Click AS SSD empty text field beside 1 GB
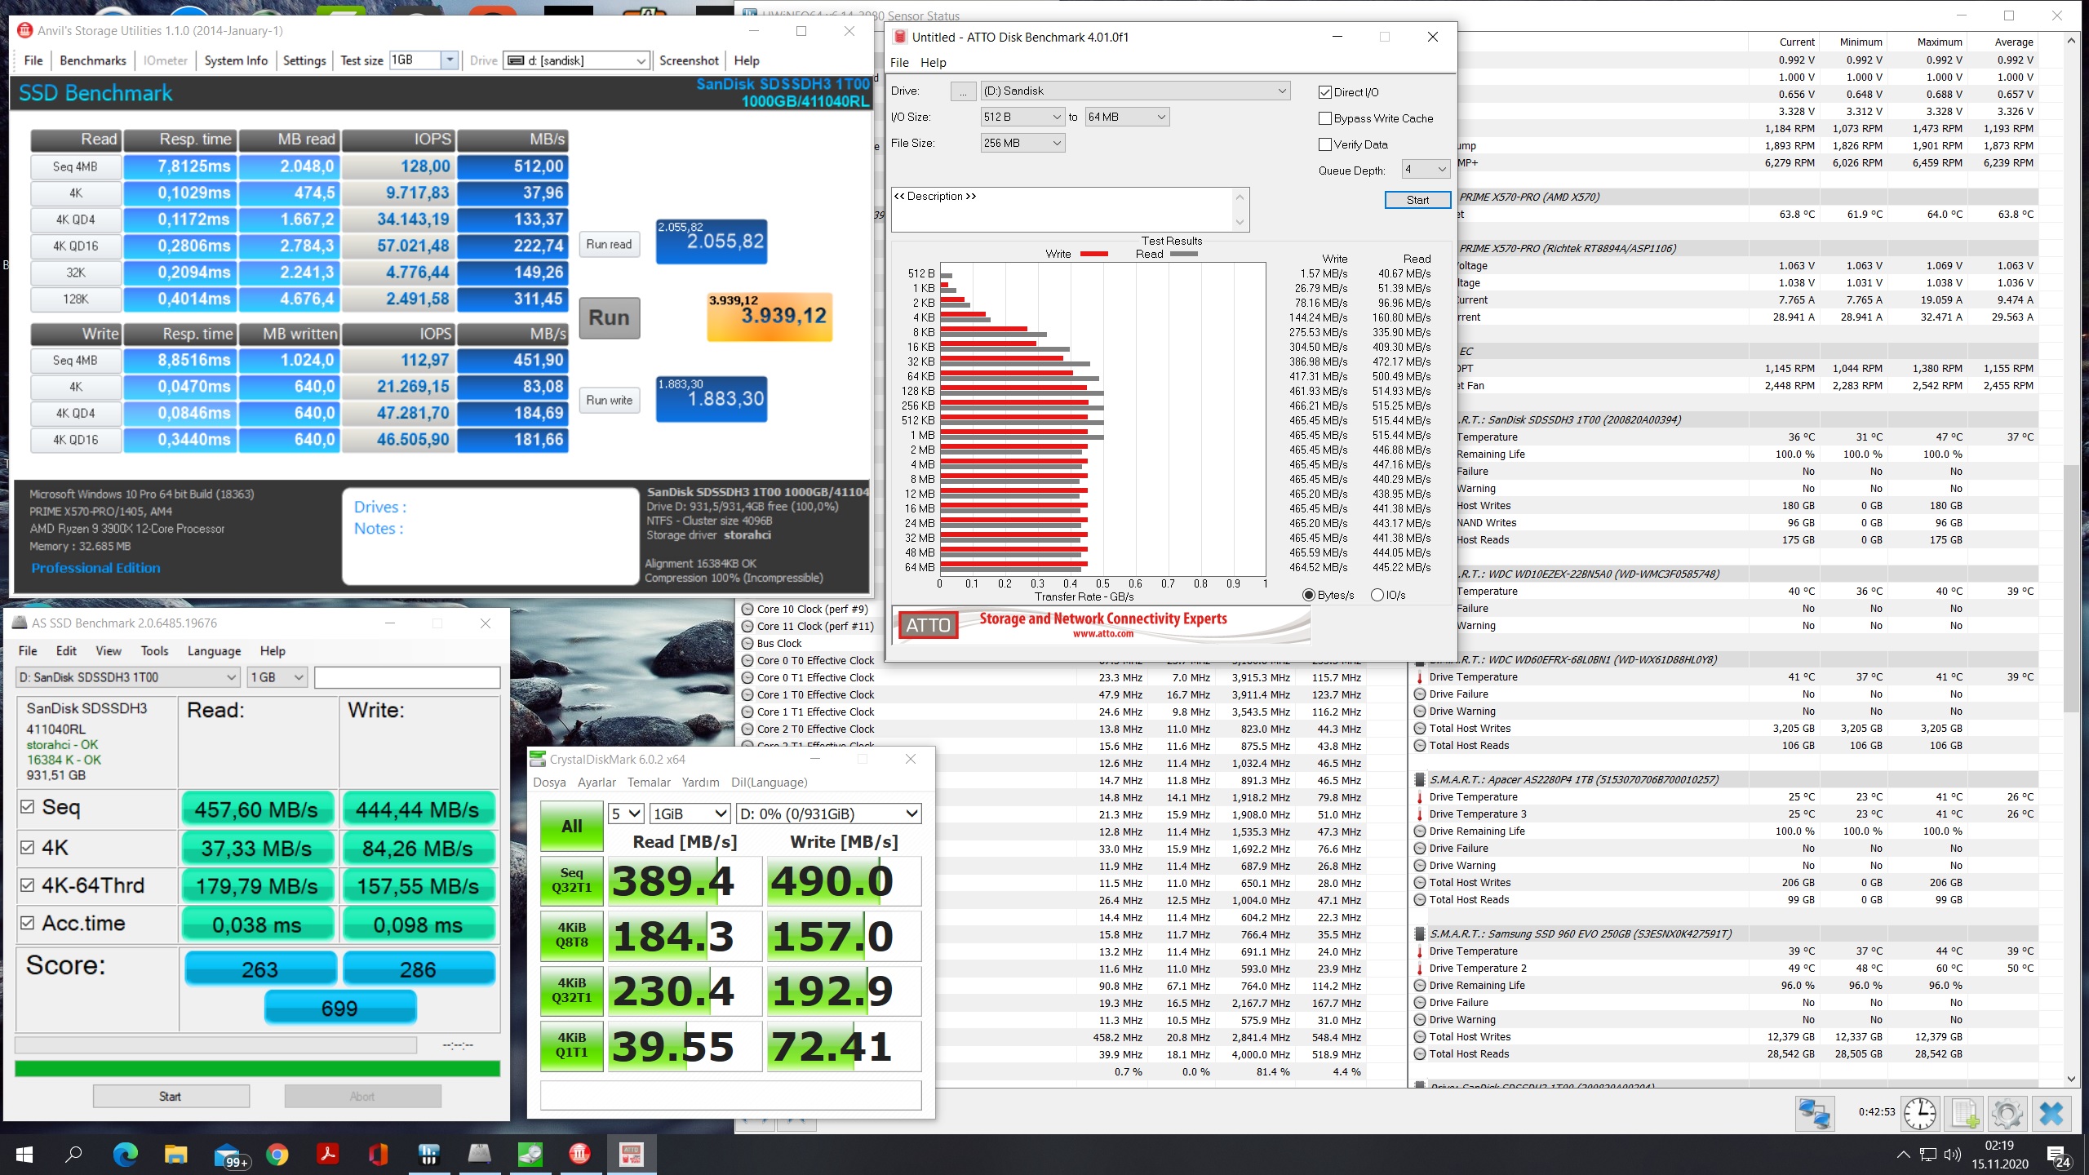The width and height of the screenshot is (2089, 1175). [x=406, y=677]
